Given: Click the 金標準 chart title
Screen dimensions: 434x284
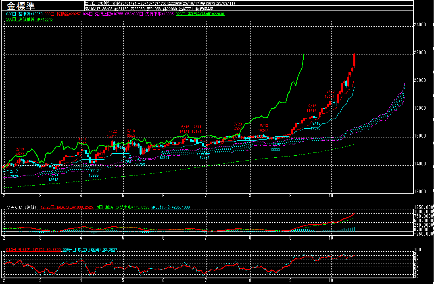Looking at the screenshot, I should tap(21, 6).
